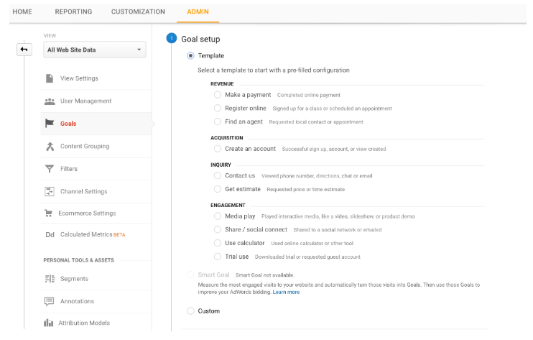Screen dimensions: 533x340
Task: Open View Settings page icon
Action: [x=50, y=78]
